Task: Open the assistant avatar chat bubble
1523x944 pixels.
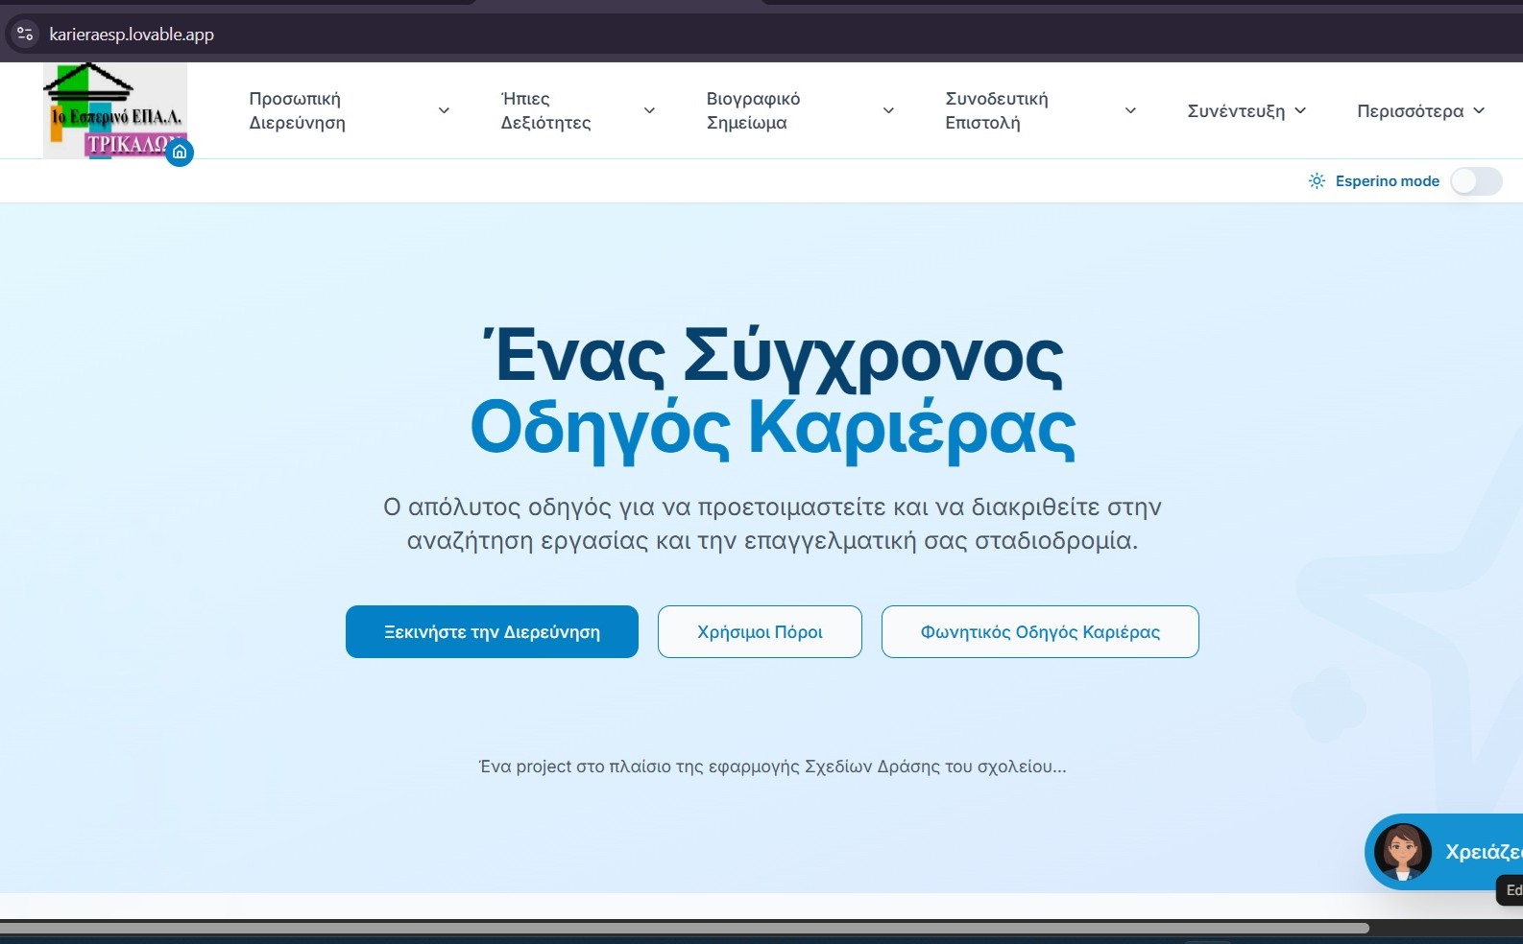Action: pyautogui.click(x=1403, y=852)
